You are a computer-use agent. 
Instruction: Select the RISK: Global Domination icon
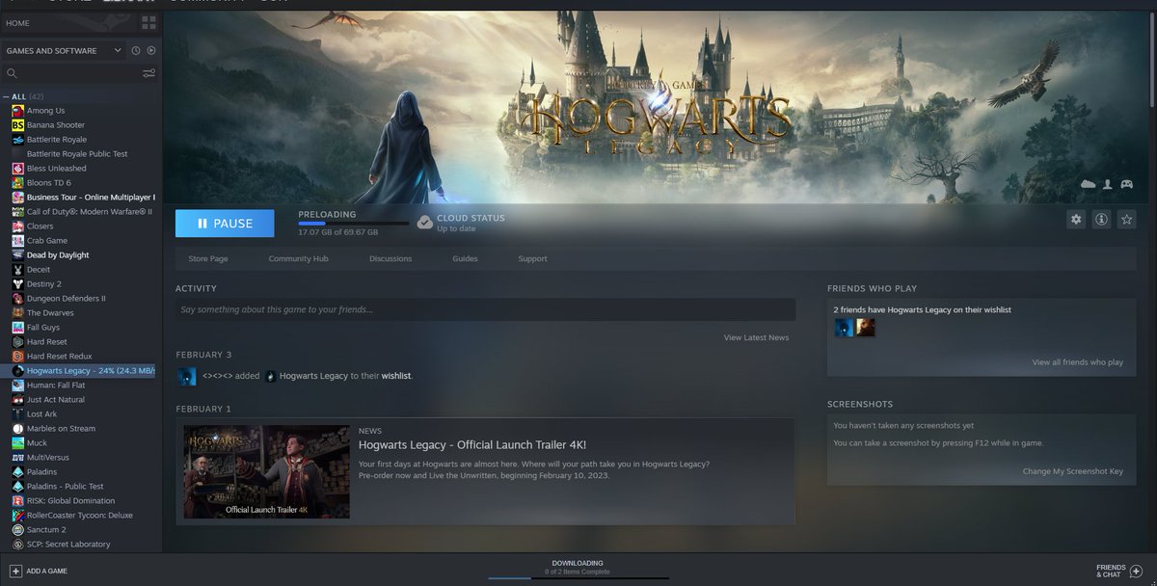(x=17, y=501)
